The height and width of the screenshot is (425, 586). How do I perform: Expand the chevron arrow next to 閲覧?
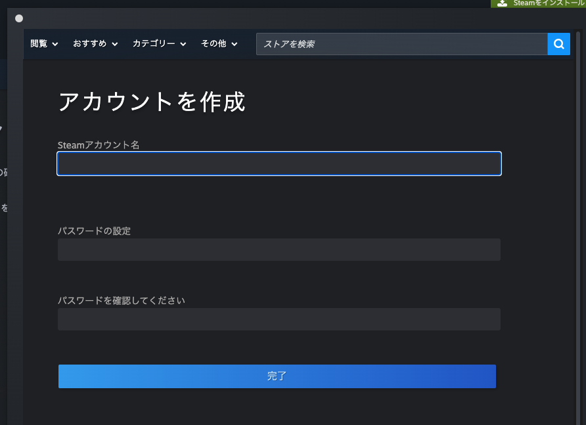pos(55,45)
